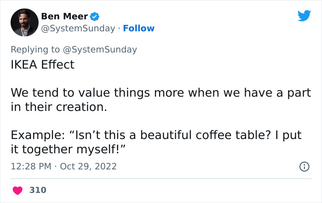Like the tweet with the heart icon
Viewport: 322px width, 203px height.
click(x=17, y=190)
